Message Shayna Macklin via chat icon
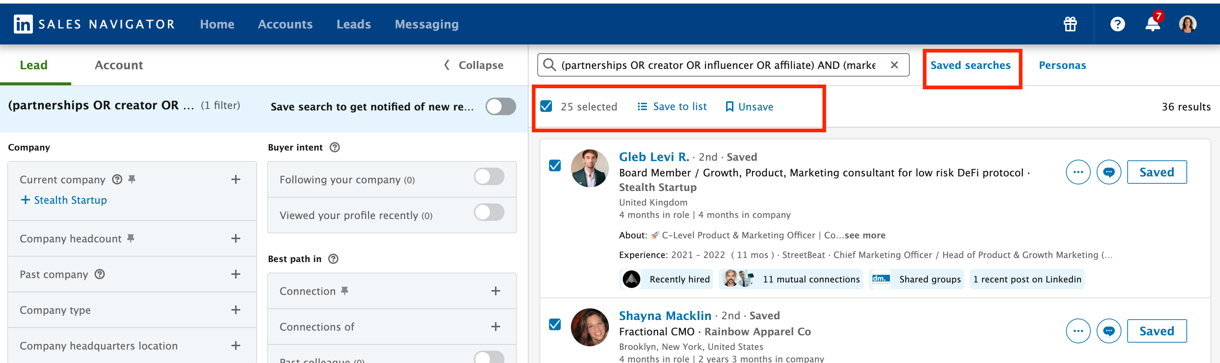Image resolution: width=1220 pixels, height=363 pixels. tap(1109, 331)
